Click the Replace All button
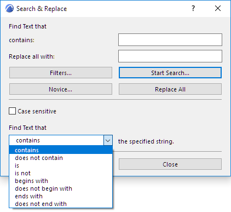The width and height of the screenshot is (231, 212). [x=170, y=89]
